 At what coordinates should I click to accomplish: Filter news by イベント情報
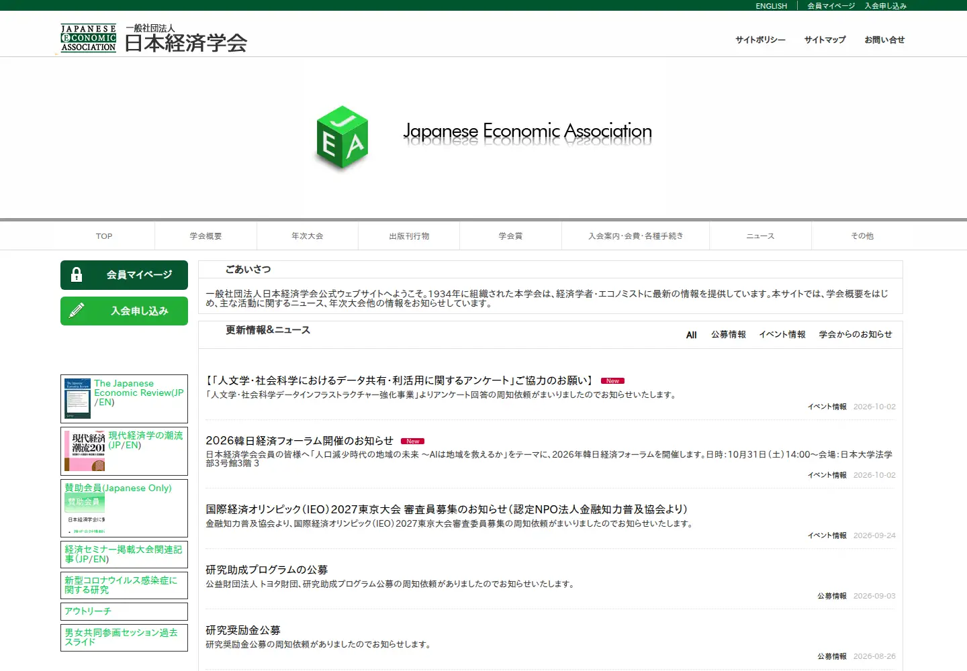[x=782, y=335]
